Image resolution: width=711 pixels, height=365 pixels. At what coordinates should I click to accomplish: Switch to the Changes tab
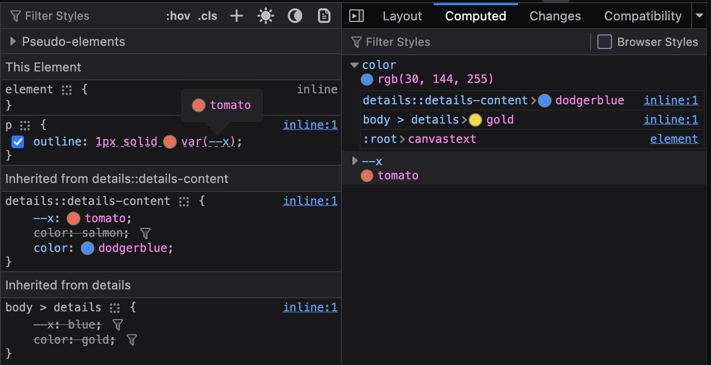point(555,16)
